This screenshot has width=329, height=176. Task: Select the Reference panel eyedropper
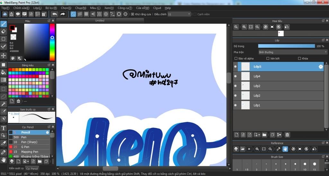[x=279, y=149]
